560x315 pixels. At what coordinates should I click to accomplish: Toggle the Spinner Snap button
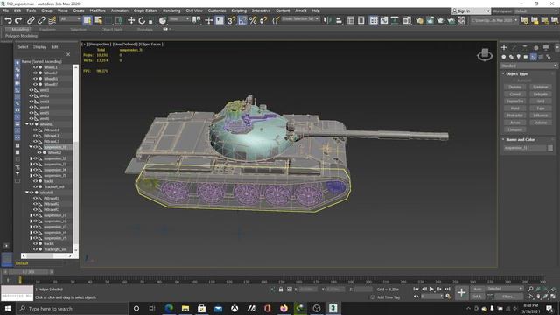[x=263, y=20]
